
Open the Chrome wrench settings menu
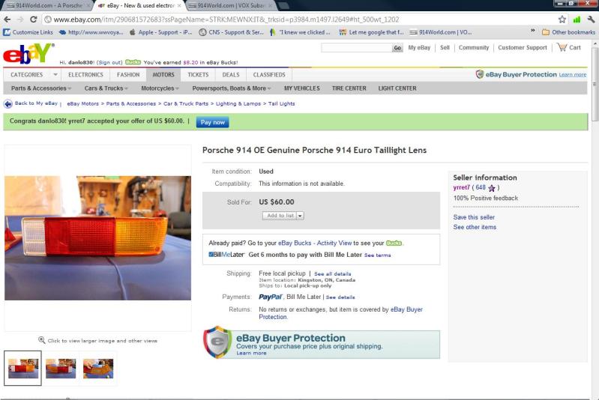pyautogui.click(x=591, y=19)
